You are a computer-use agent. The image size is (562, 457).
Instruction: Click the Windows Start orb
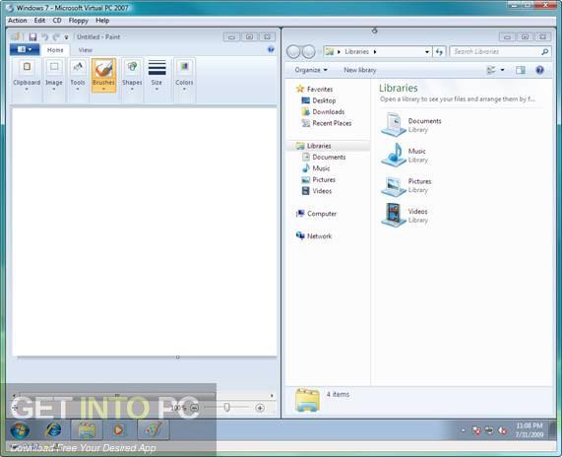tap(20, 429)
